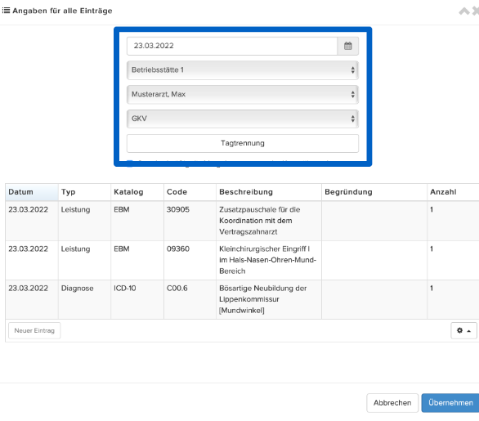This screenshot has width=479, height=421.
Task: Click the Beschreibung column header
Action: coord(269,192)
